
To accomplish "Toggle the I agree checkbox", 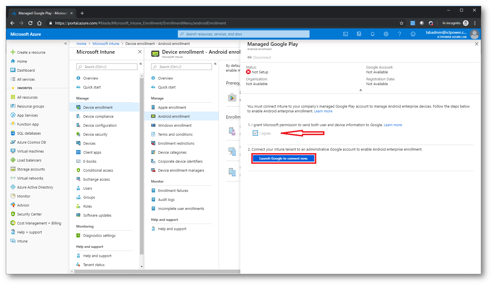I will tap(255, 133).
